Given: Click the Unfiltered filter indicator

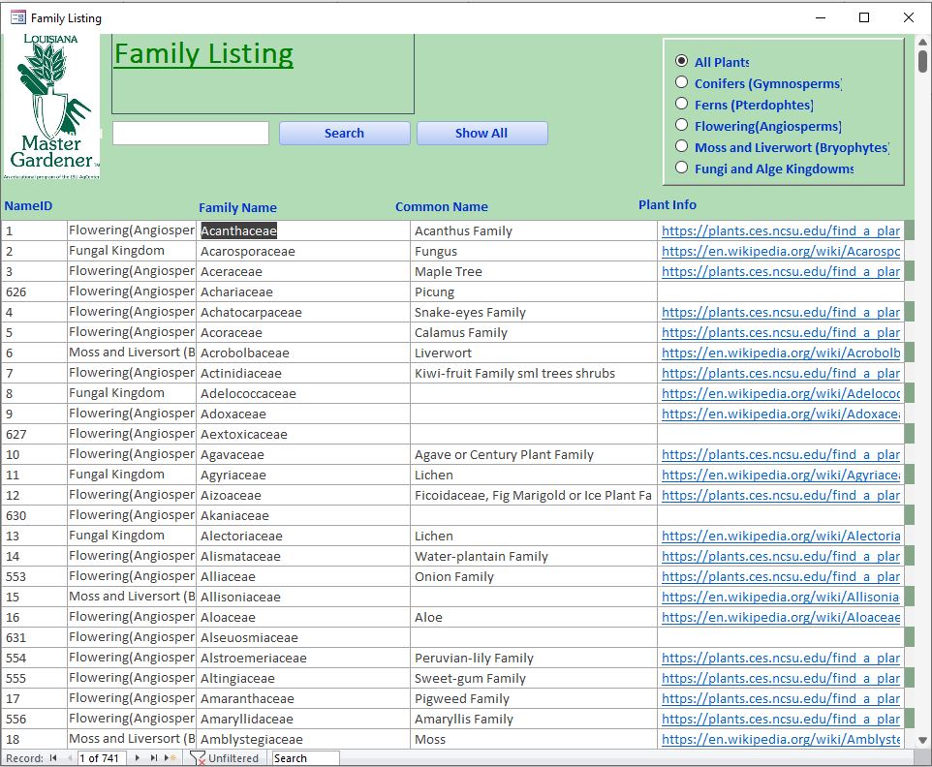Looking at the screenshot, I should tap(225, 758).
